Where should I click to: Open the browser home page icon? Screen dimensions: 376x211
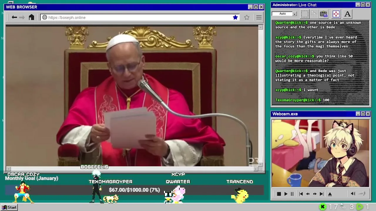tap(31, 17)
